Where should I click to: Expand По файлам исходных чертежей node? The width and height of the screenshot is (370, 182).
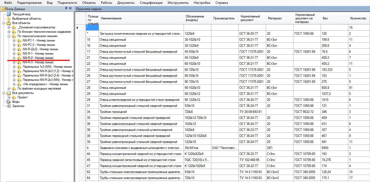[x=9, y=89]
